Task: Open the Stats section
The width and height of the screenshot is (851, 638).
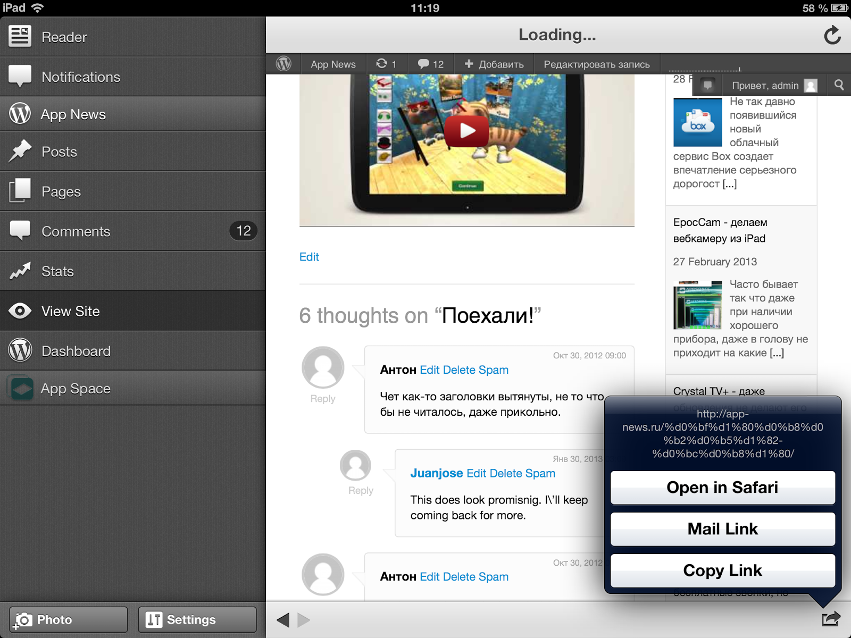Action: pos(132,271)
